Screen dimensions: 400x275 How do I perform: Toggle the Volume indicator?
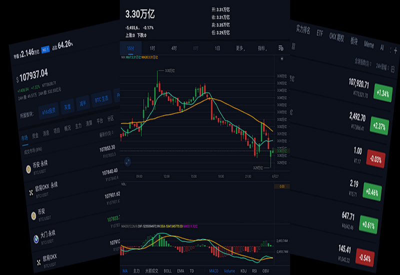pyautogui.click(x=229, y=271)
